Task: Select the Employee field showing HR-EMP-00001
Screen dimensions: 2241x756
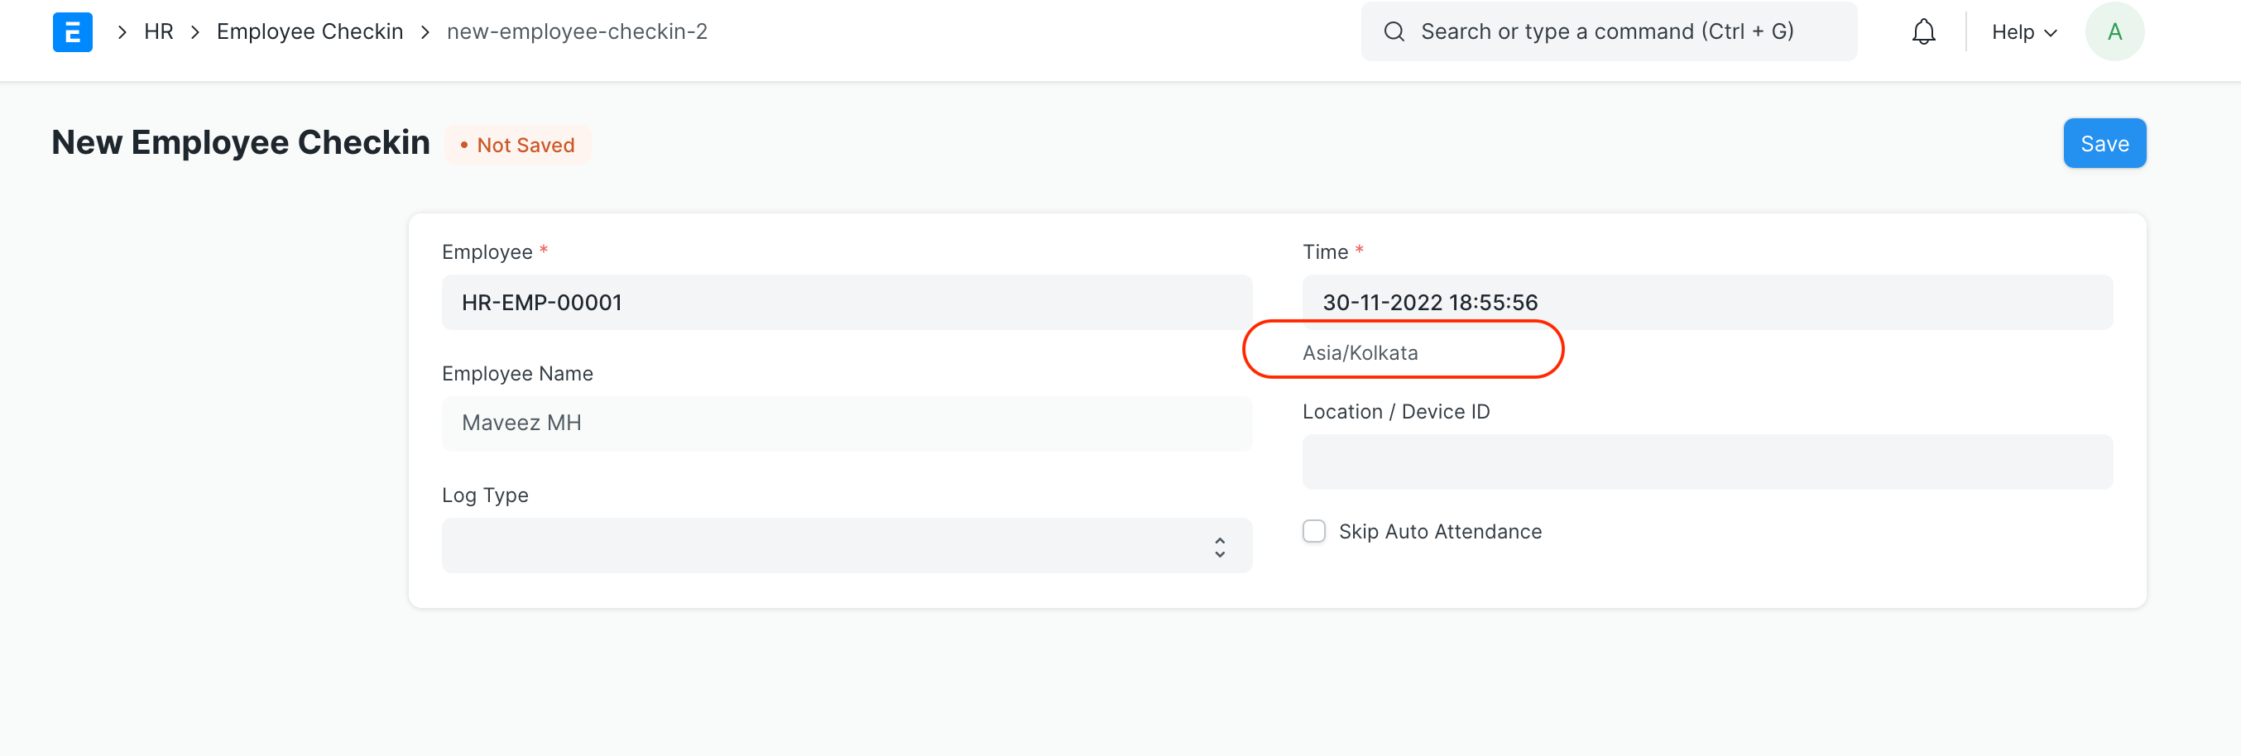Action: point(847,302)
